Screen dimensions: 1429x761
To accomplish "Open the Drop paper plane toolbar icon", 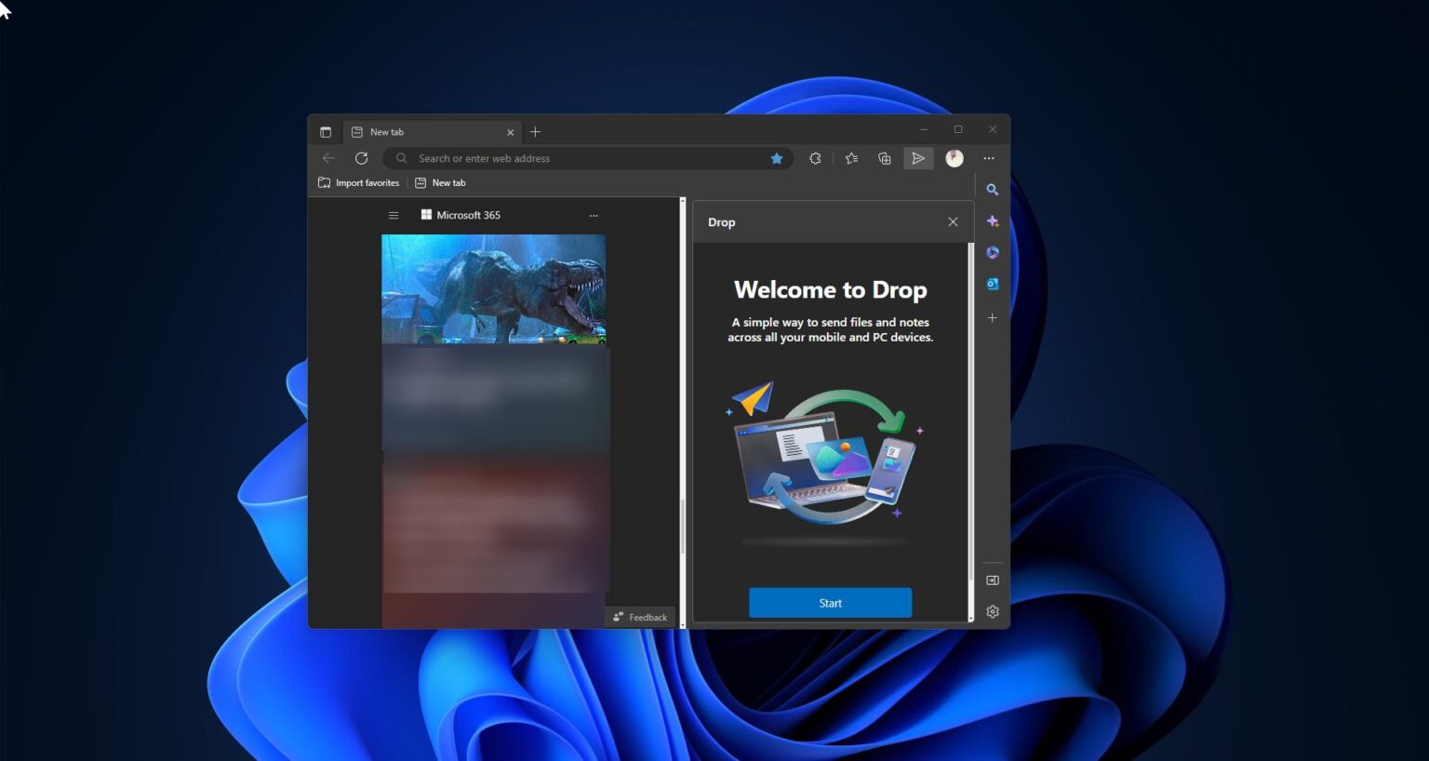I will tap(918, 158).
